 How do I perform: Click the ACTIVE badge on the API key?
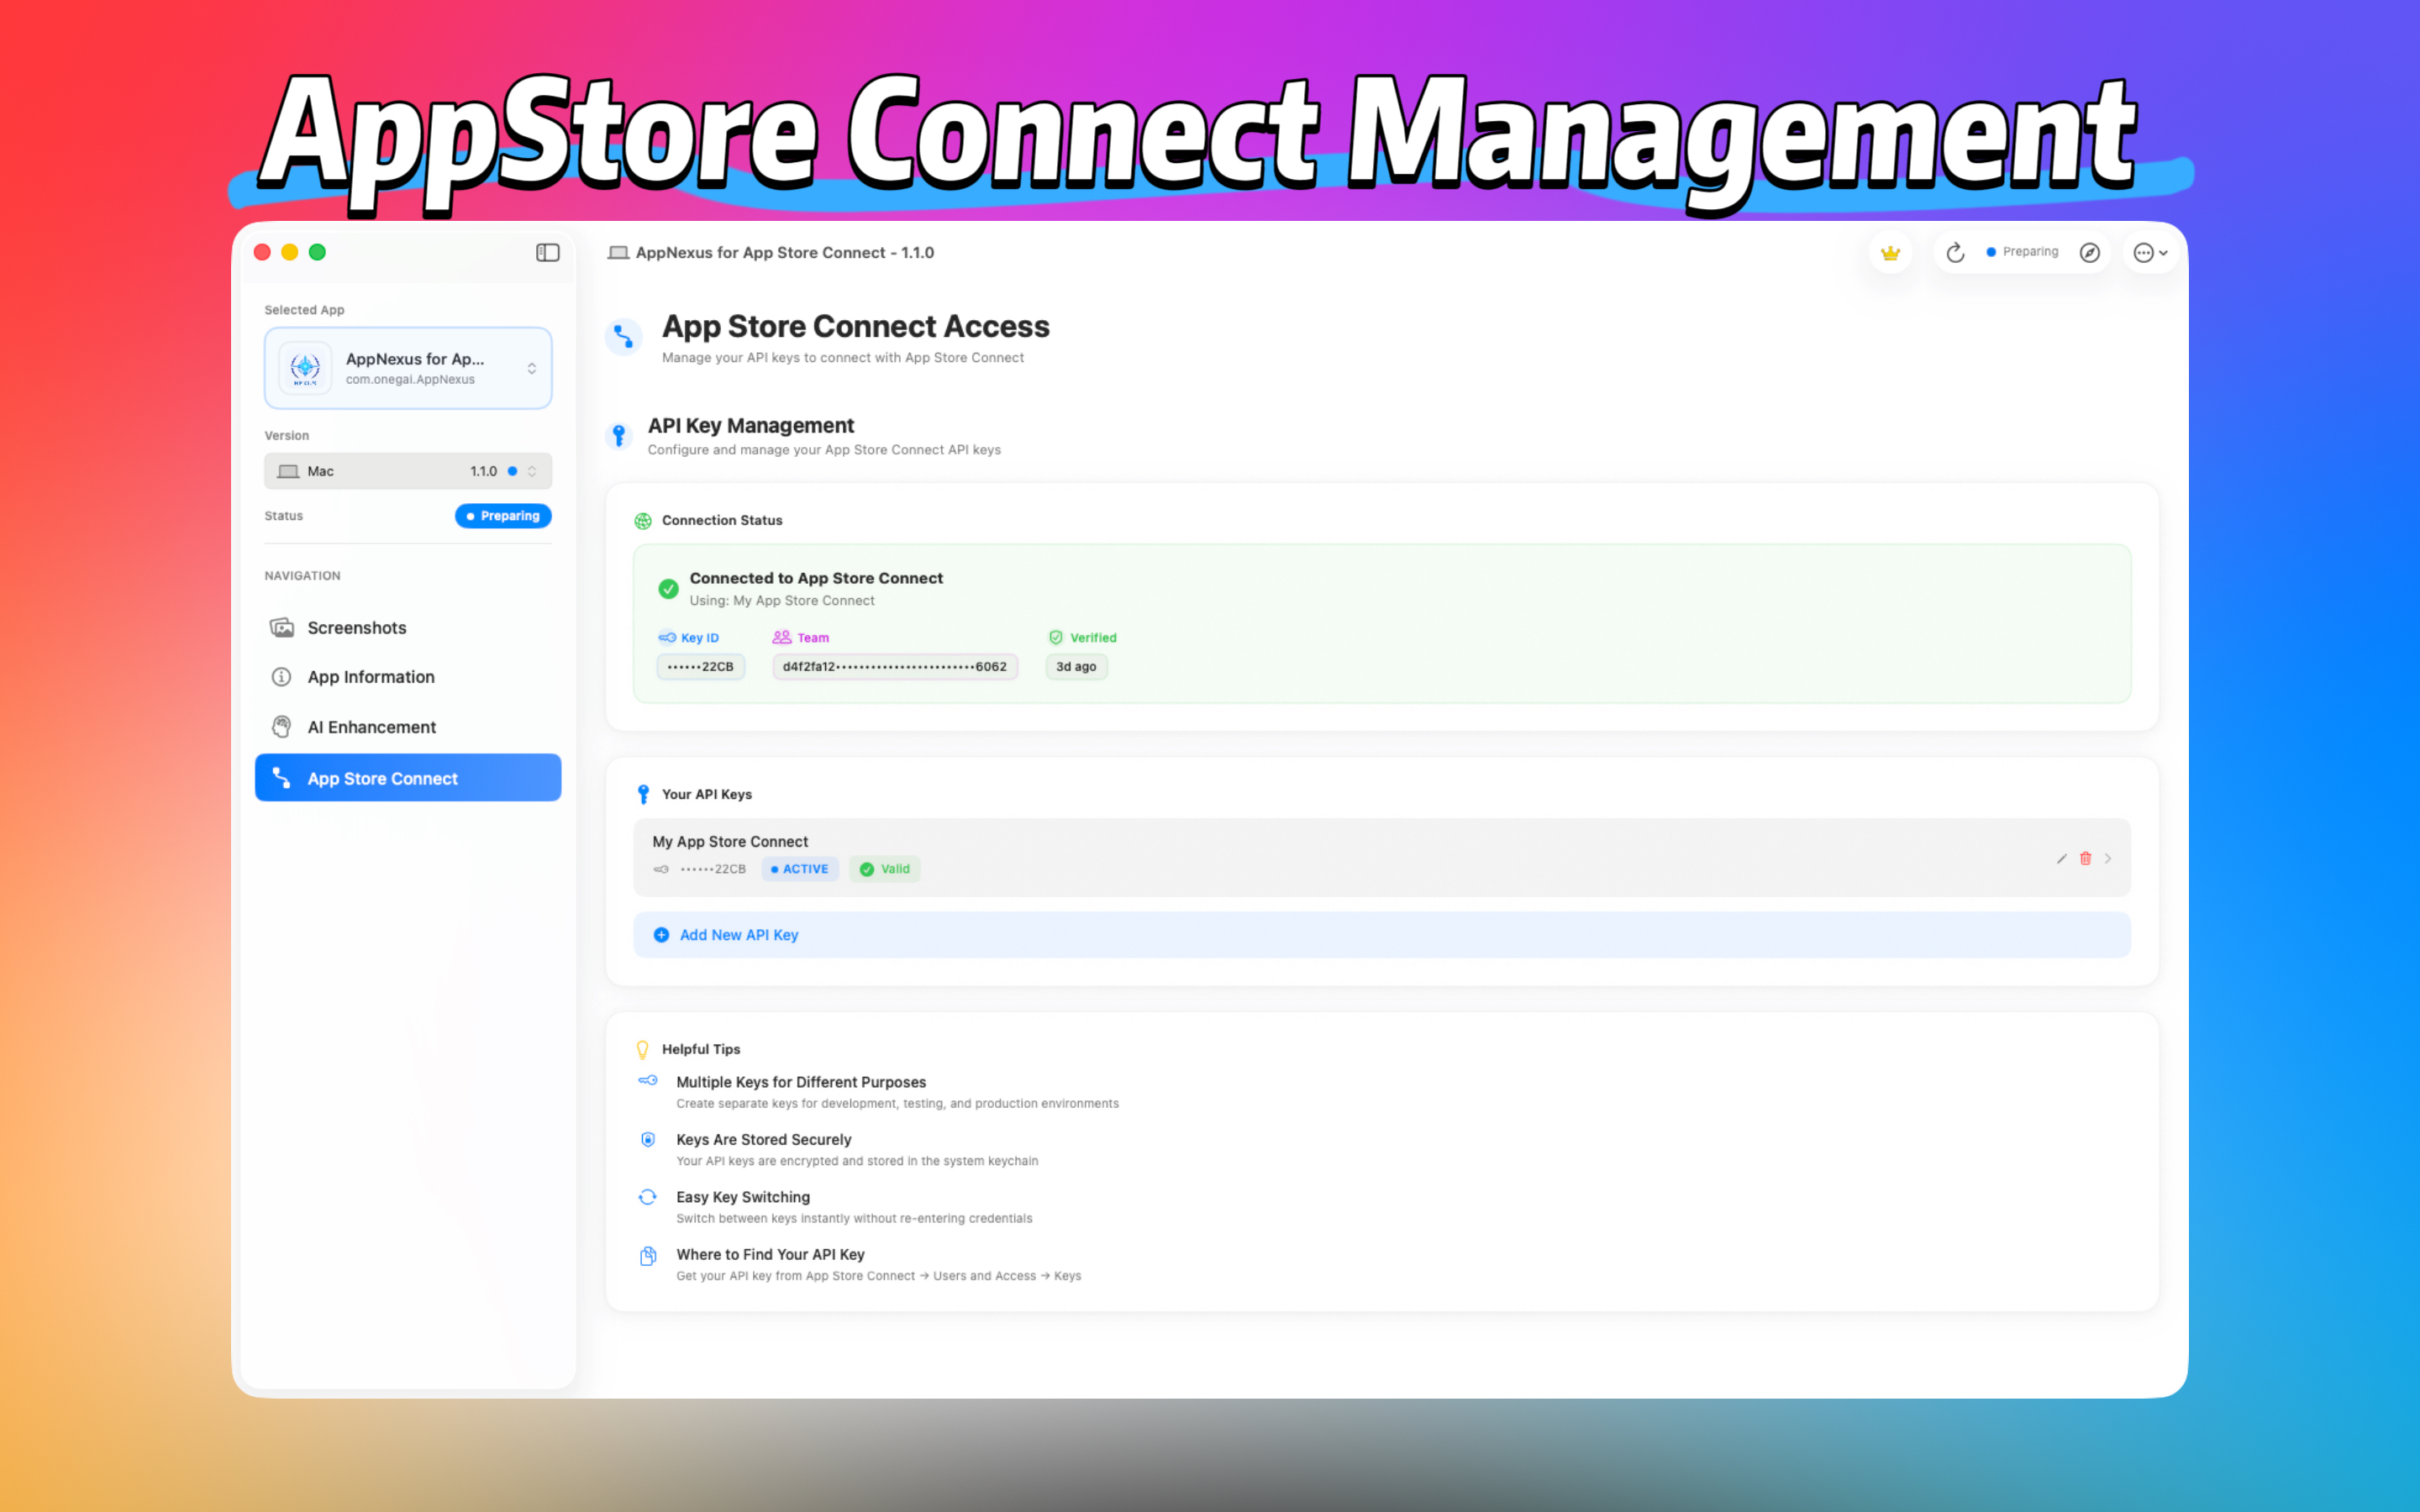point(799,868)
